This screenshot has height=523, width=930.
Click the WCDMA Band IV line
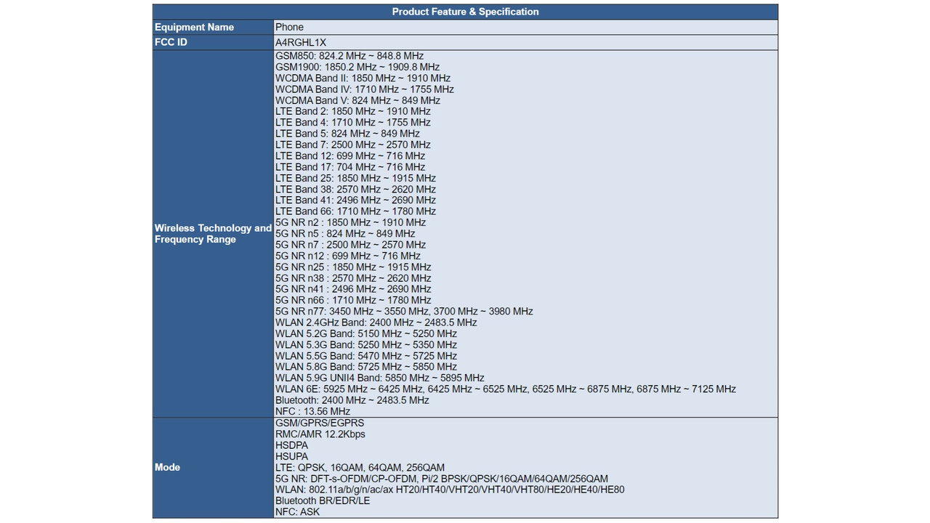(365, 89)
